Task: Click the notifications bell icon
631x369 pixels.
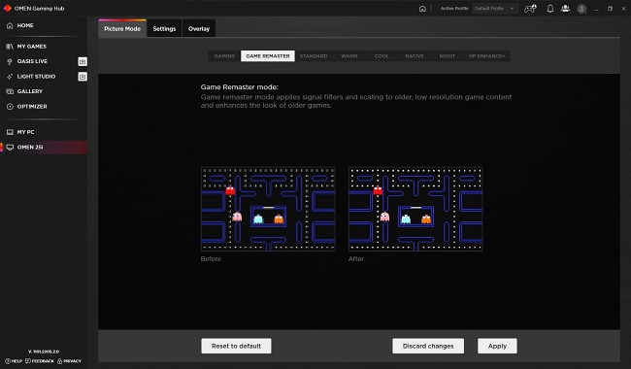Action: 550,9
